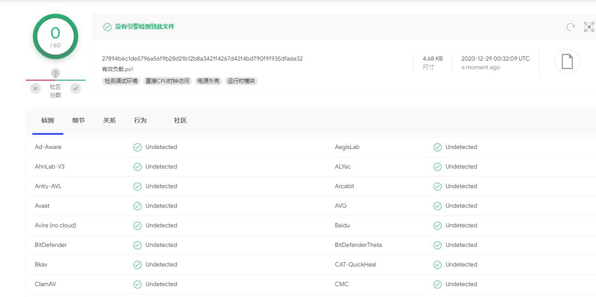
Task: Click the Bkav undetected check icon
Action: [138, 265]
